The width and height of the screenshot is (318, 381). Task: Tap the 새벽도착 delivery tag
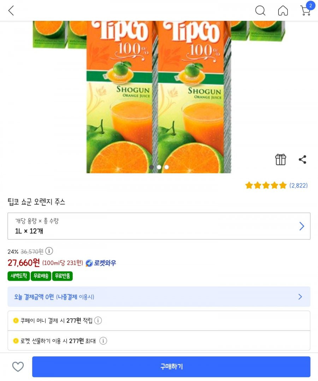point(19,276)
